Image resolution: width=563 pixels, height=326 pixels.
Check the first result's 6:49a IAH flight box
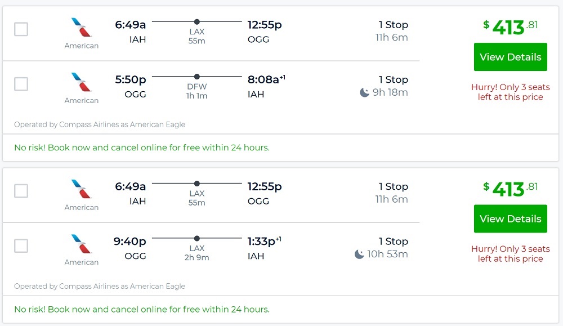tap(21, 29)
